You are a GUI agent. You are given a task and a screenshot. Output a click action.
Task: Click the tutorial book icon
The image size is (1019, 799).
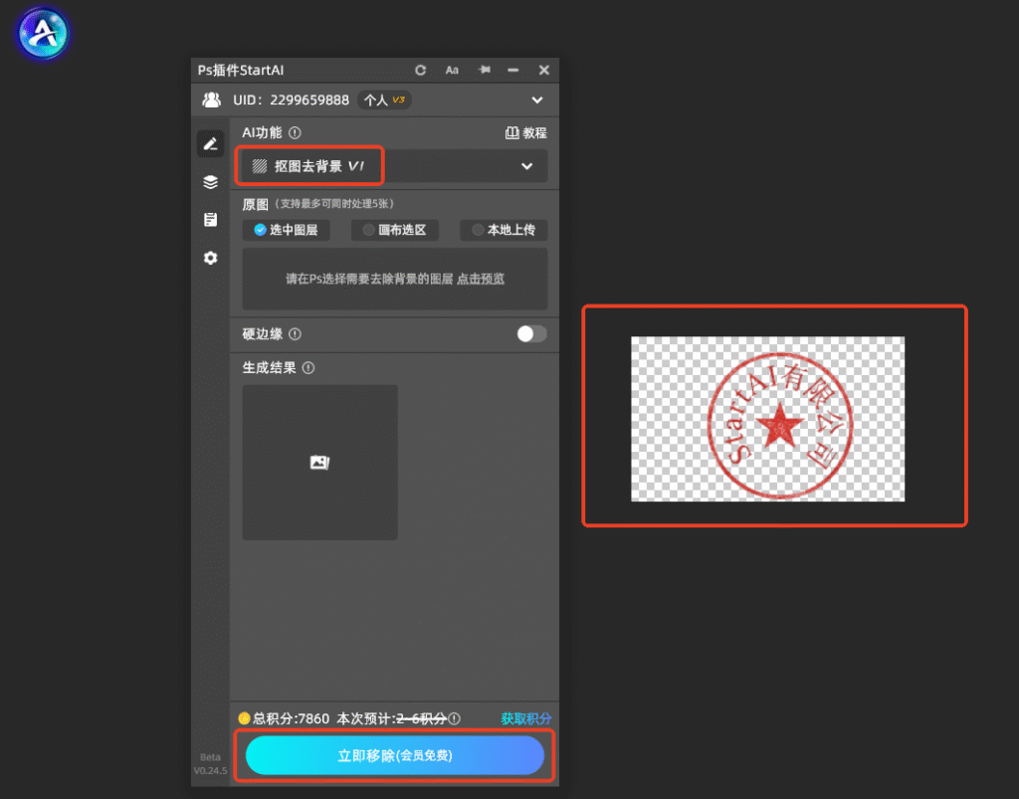(x=512, y=133)
